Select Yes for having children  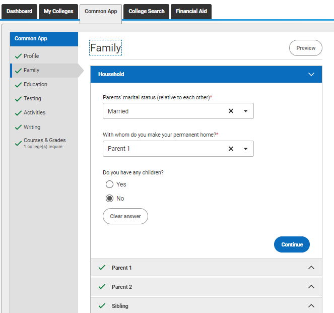[109, 184]
